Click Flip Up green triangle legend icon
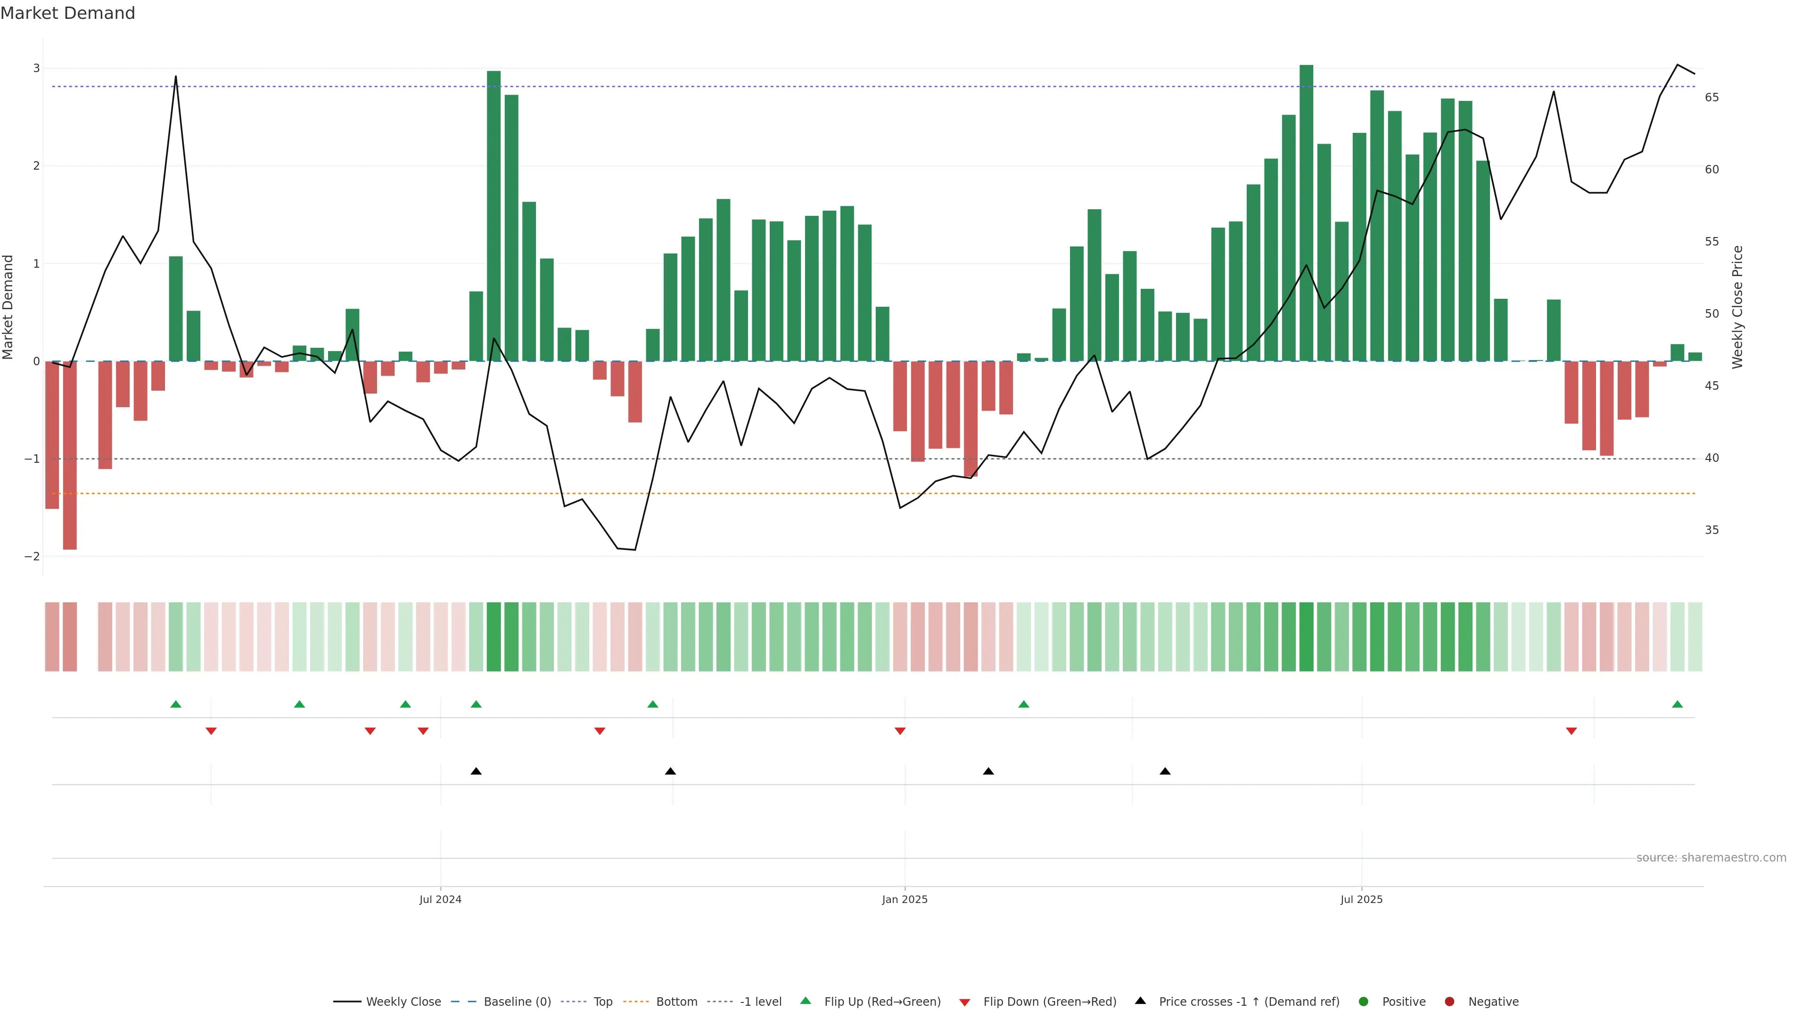 [x=806, y=1001]
